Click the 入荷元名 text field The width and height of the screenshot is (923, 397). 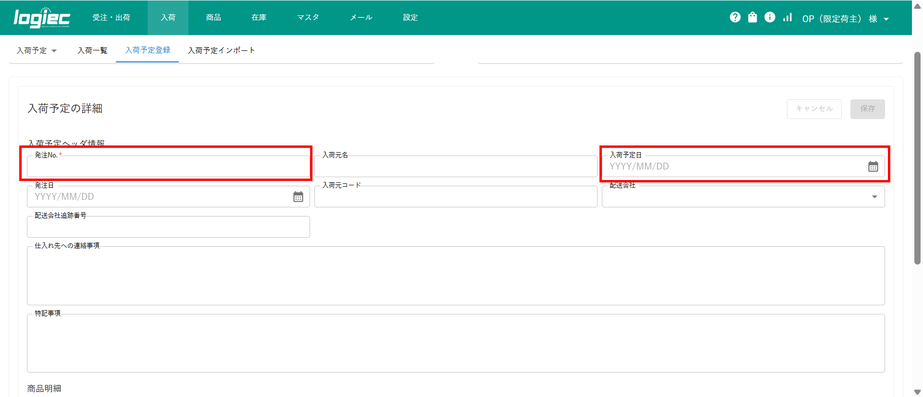455,167
